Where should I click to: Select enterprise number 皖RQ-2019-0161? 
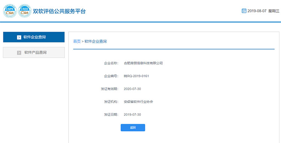pyautogui.click(x=136, y=76)
